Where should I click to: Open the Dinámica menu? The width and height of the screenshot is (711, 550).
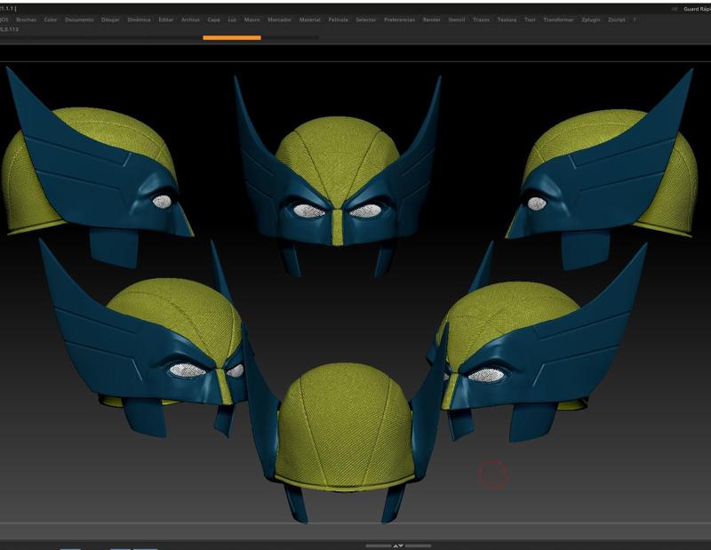(x=139, y=20)
